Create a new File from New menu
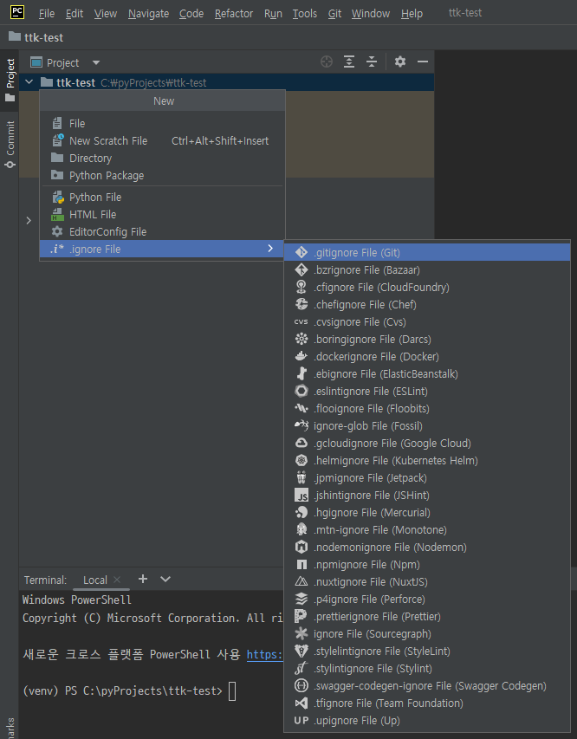The height and width of the screenshot is (739, 577). click(x=163, y=124)
